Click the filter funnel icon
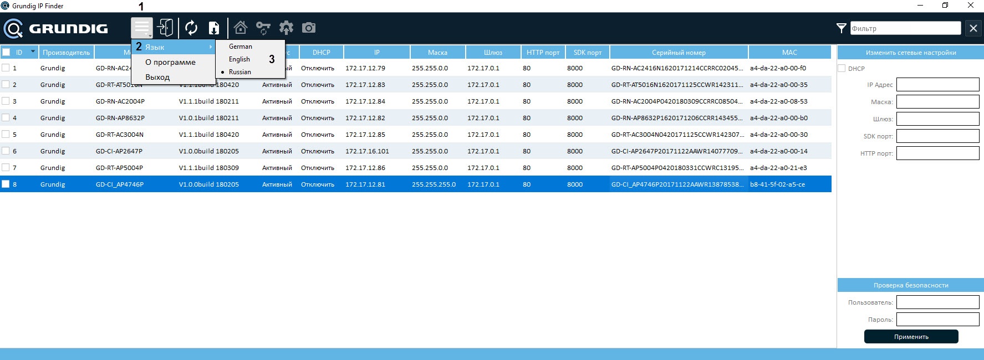The width and height of the screenshot is (984, 360). pyautogui.click(x=841, y=28)
